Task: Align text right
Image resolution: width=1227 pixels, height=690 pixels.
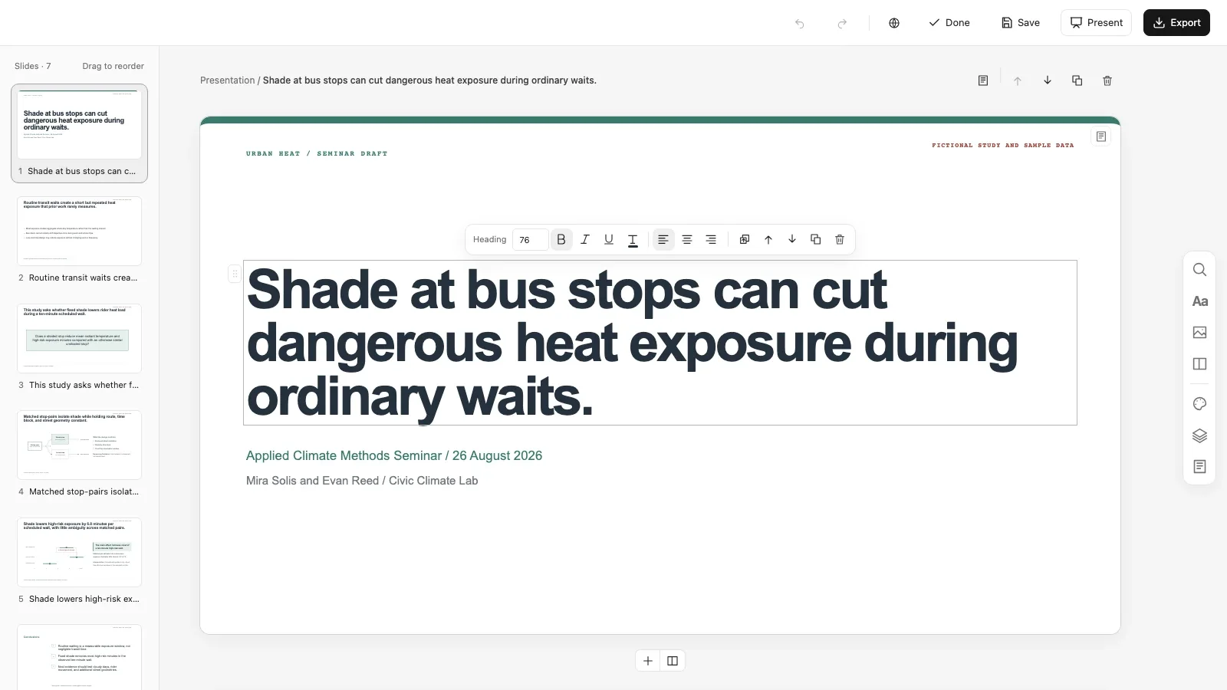Action: click(711, 239)
